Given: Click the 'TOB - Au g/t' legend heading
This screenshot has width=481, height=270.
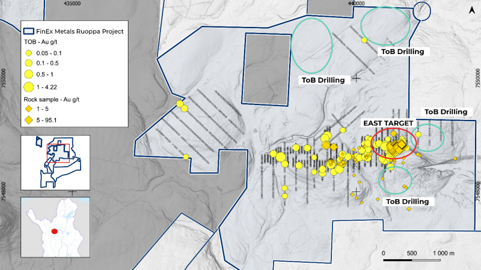Looking at the screenshot, I should [x=44, y=43].
